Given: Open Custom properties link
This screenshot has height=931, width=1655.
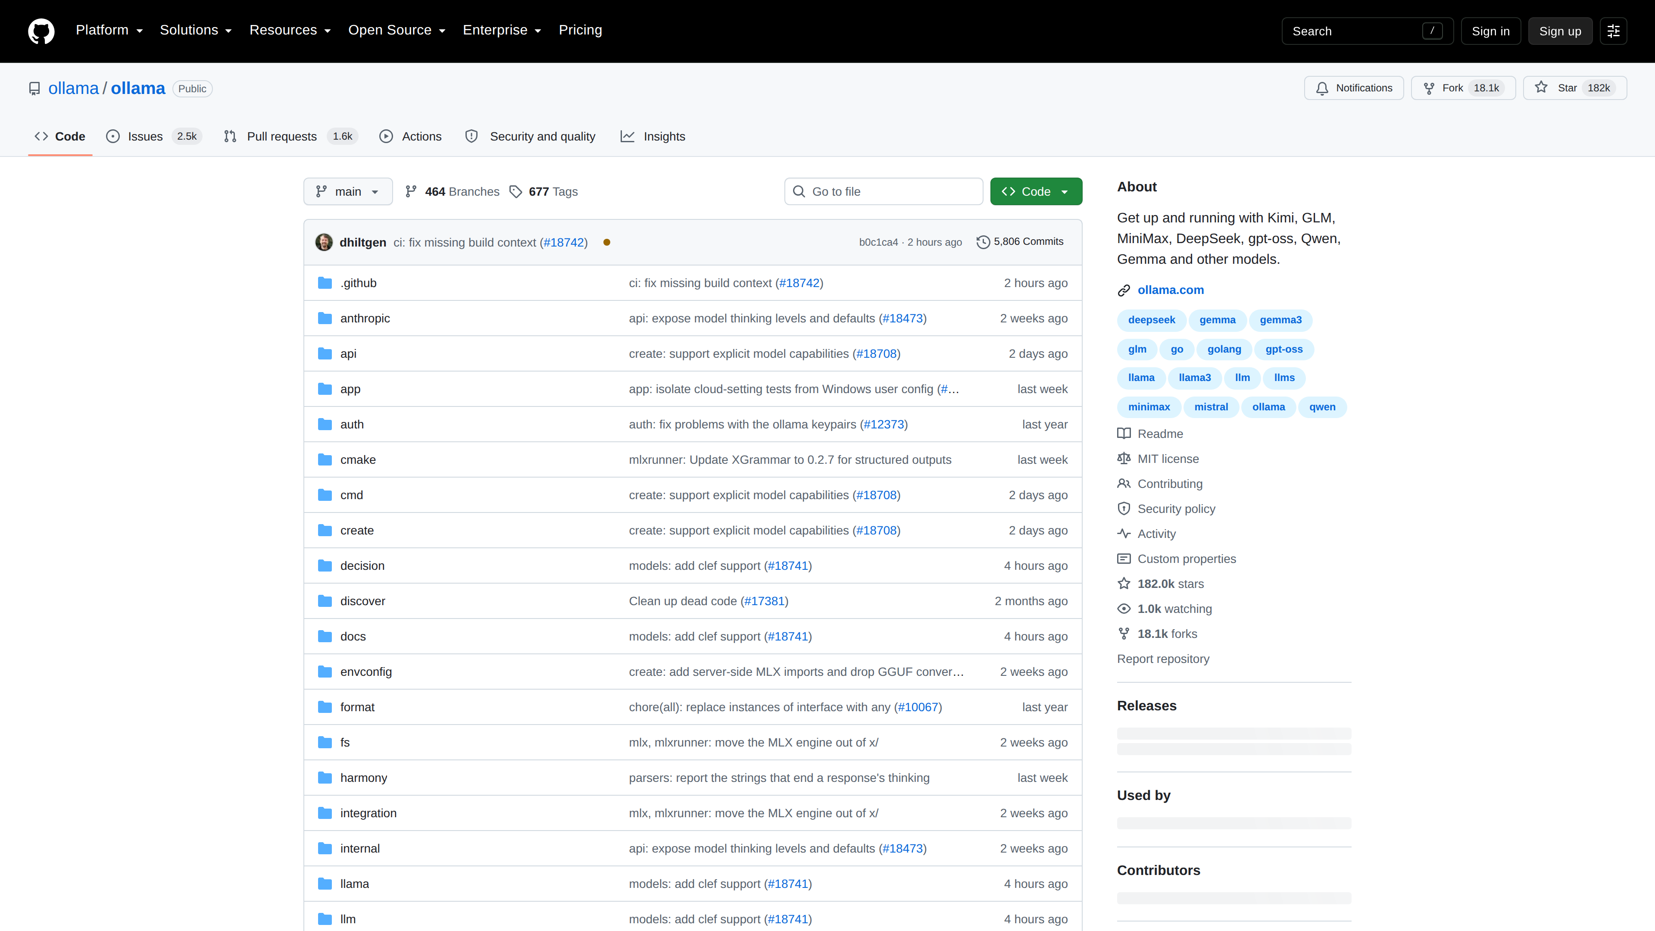Looking at the screenshot, I should point(1176,559).
